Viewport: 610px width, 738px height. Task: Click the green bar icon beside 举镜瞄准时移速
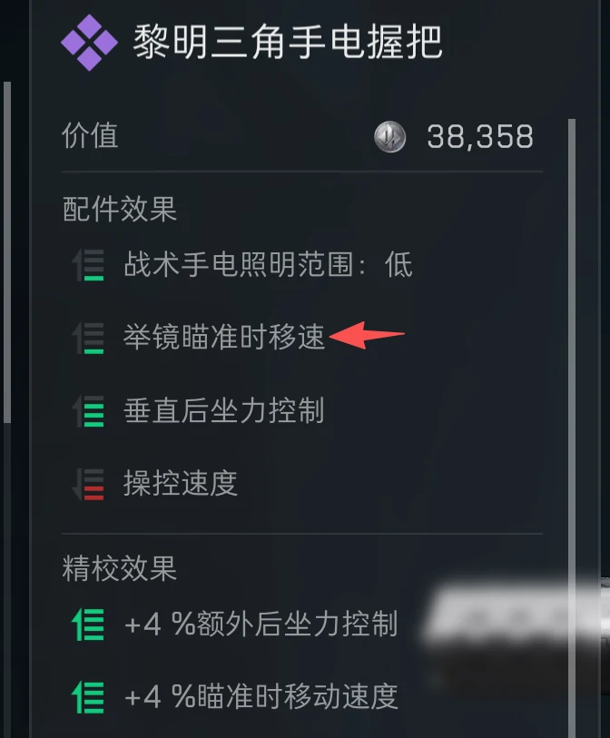tap(88, 338)
